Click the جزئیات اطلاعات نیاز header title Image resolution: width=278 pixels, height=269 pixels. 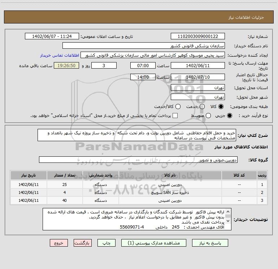246,17
